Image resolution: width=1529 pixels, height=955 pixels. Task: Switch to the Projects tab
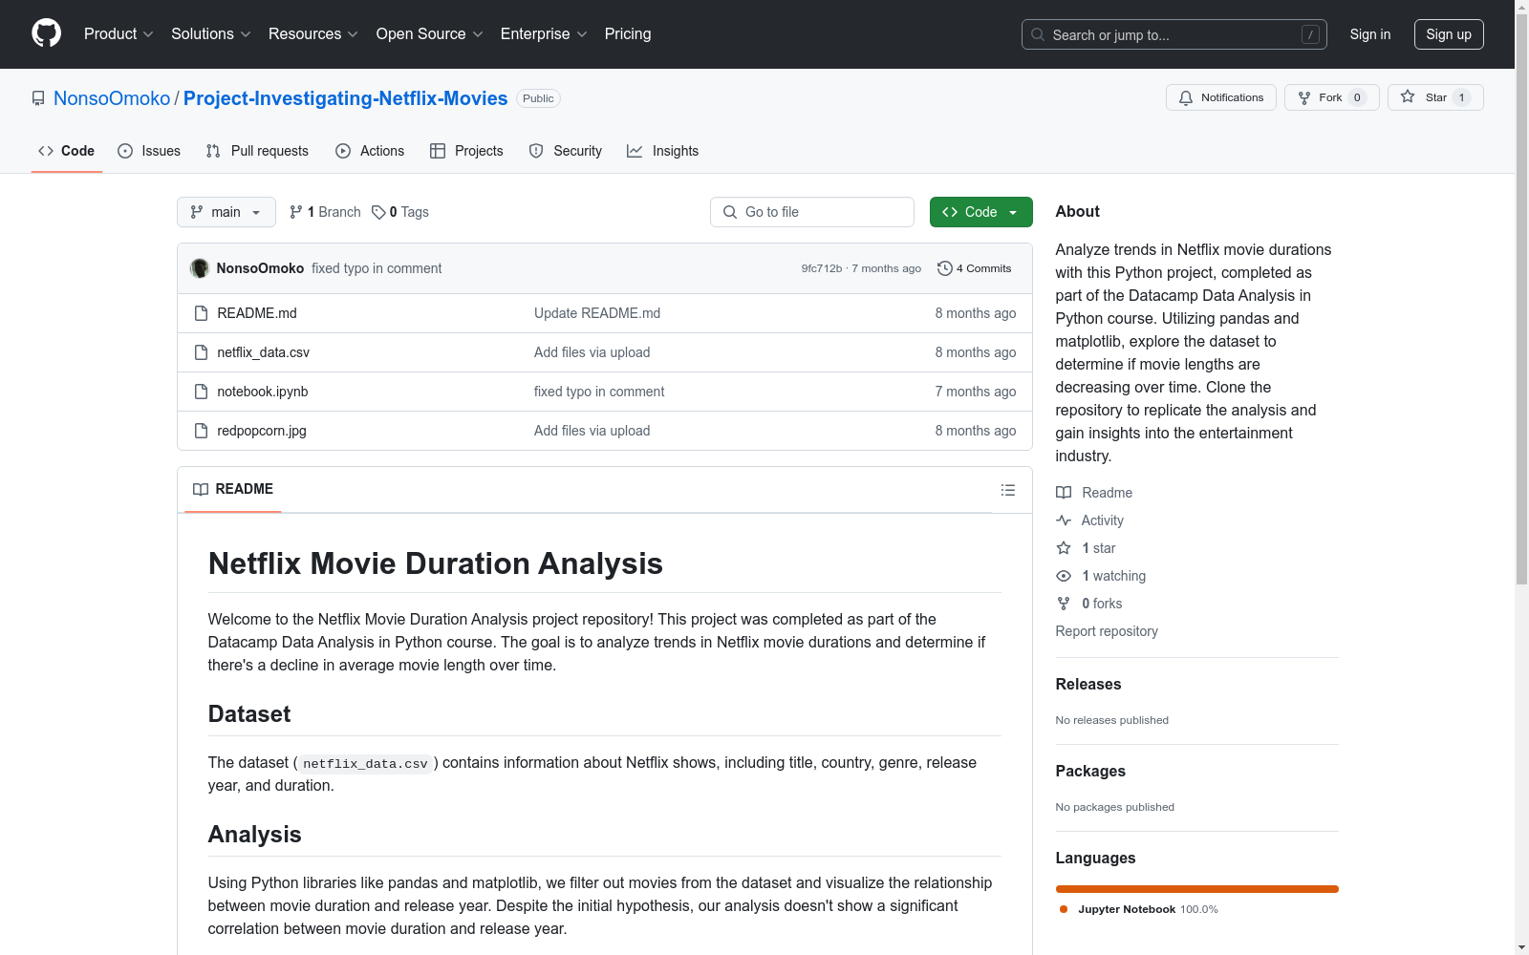[x=466, y=151]
